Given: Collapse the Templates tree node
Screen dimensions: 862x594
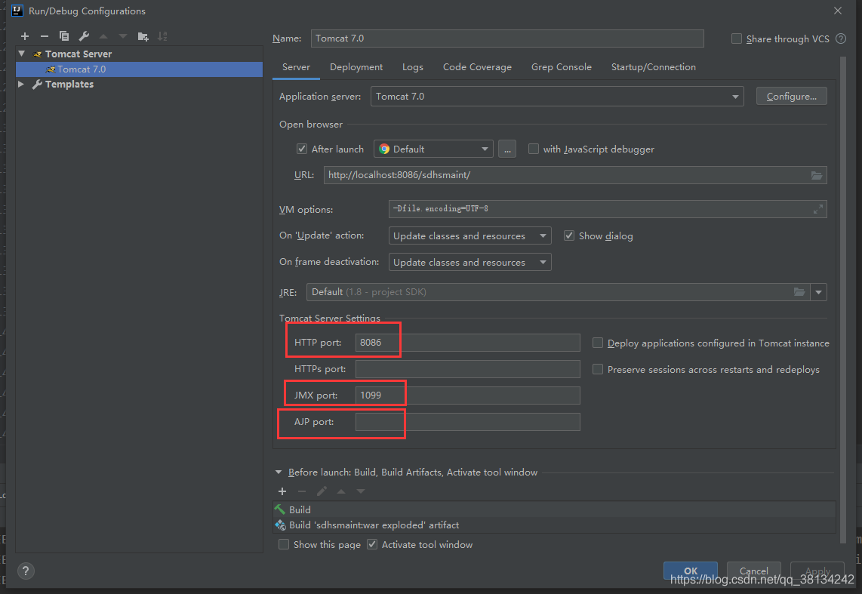Looking at the screenshot, I should pos(21,84).
